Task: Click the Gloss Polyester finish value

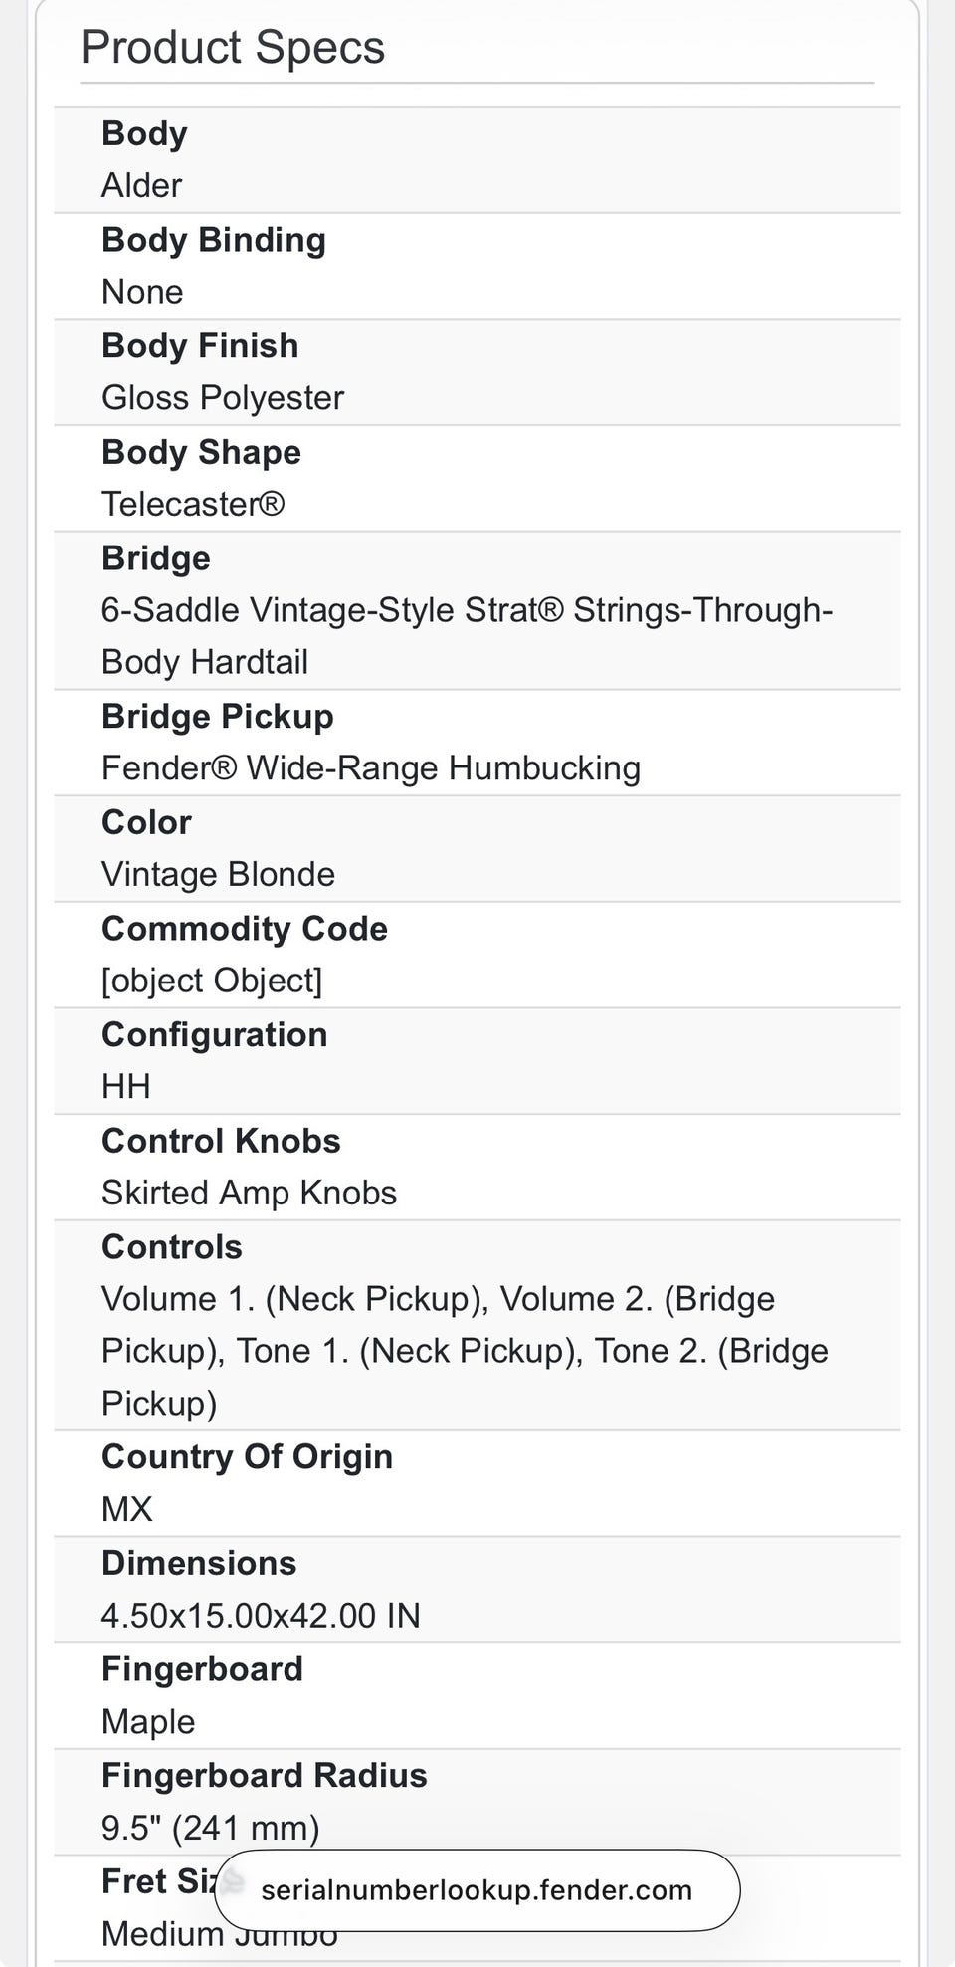Action: [223, 397]
